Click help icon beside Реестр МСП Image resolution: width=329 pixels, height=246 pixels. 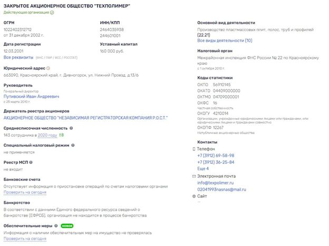(31, 162)
